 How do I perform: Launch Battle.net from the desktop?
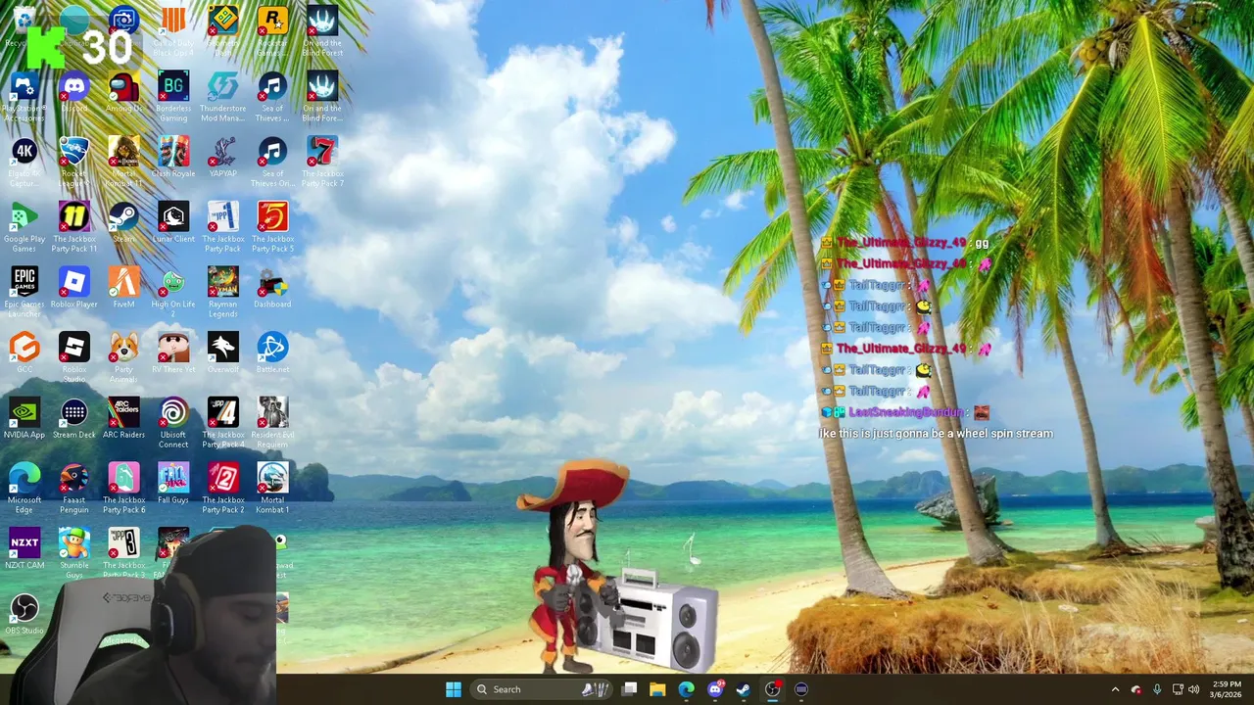coord(272,352)
